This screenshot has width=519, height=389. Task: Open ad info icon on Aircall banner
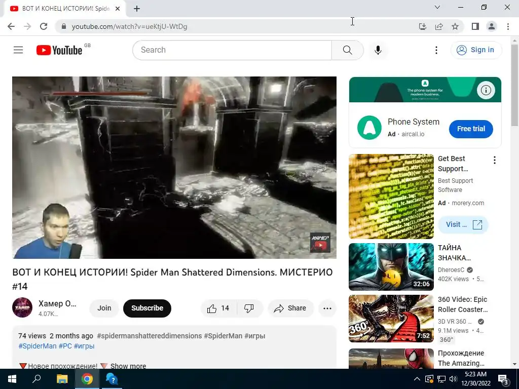pos(486,90)
